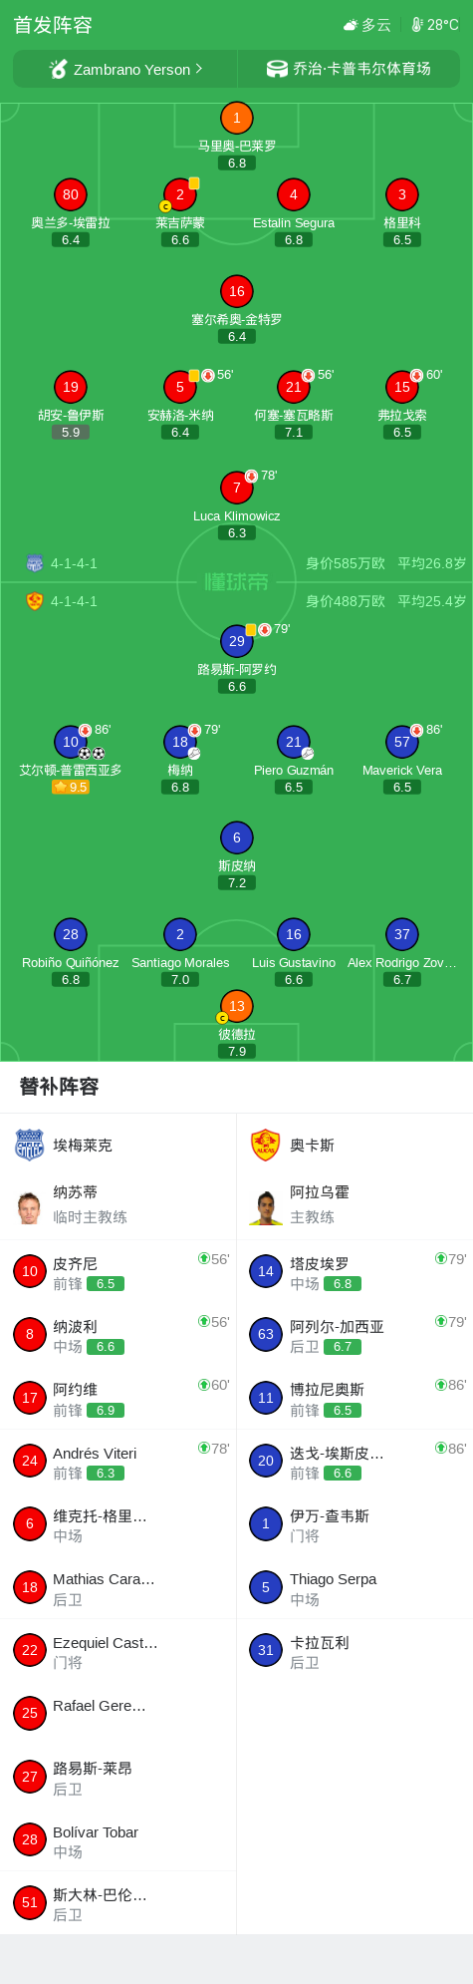Viewport: 473px width, 1984px height.
Task: Tap the stadium icon beside 乔治·卡普韦尔体育场
Action: (x=277, y=69)
